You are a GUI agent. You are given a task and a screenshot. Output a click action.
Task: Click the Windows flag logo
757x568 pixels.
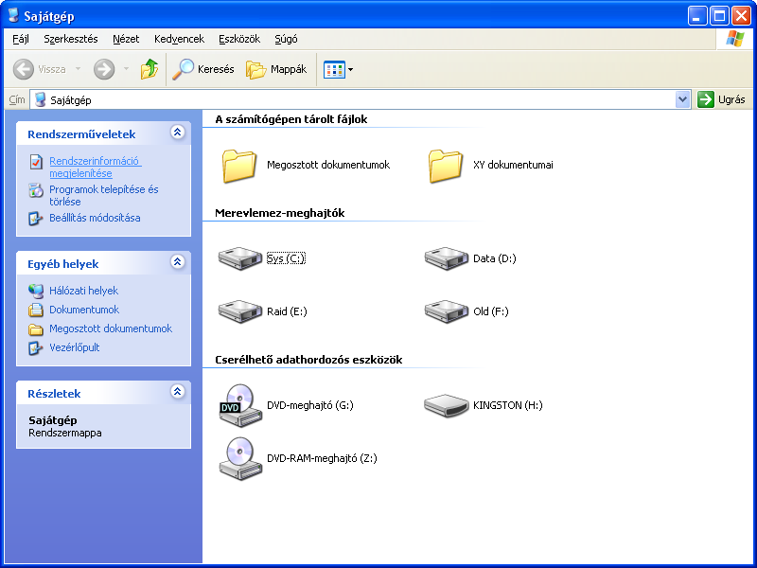[x=735, y=39]
